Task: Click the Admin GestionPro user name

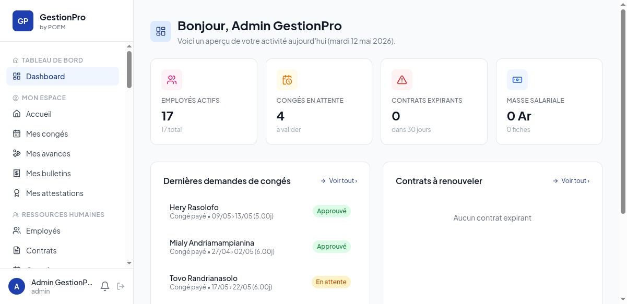Action: click(x=62, y=282)
